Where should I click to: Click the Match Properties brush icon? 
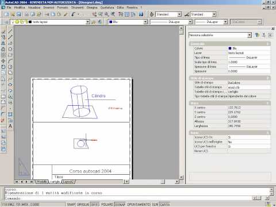(x=66, y=14)
